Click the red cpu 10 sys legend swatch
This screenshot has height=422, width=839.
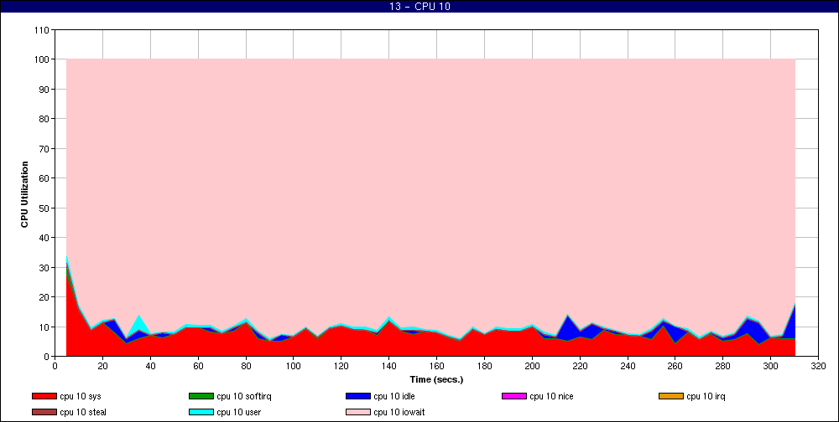pyautogui.click(x=44, y=396)
